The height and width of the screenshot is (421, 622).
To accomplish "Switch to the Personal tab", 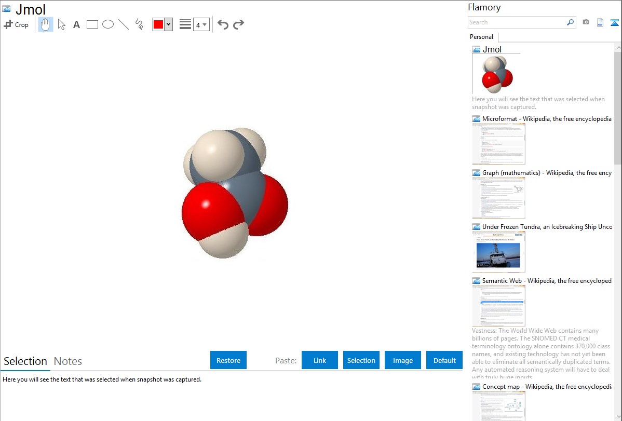I will point(482,36).
